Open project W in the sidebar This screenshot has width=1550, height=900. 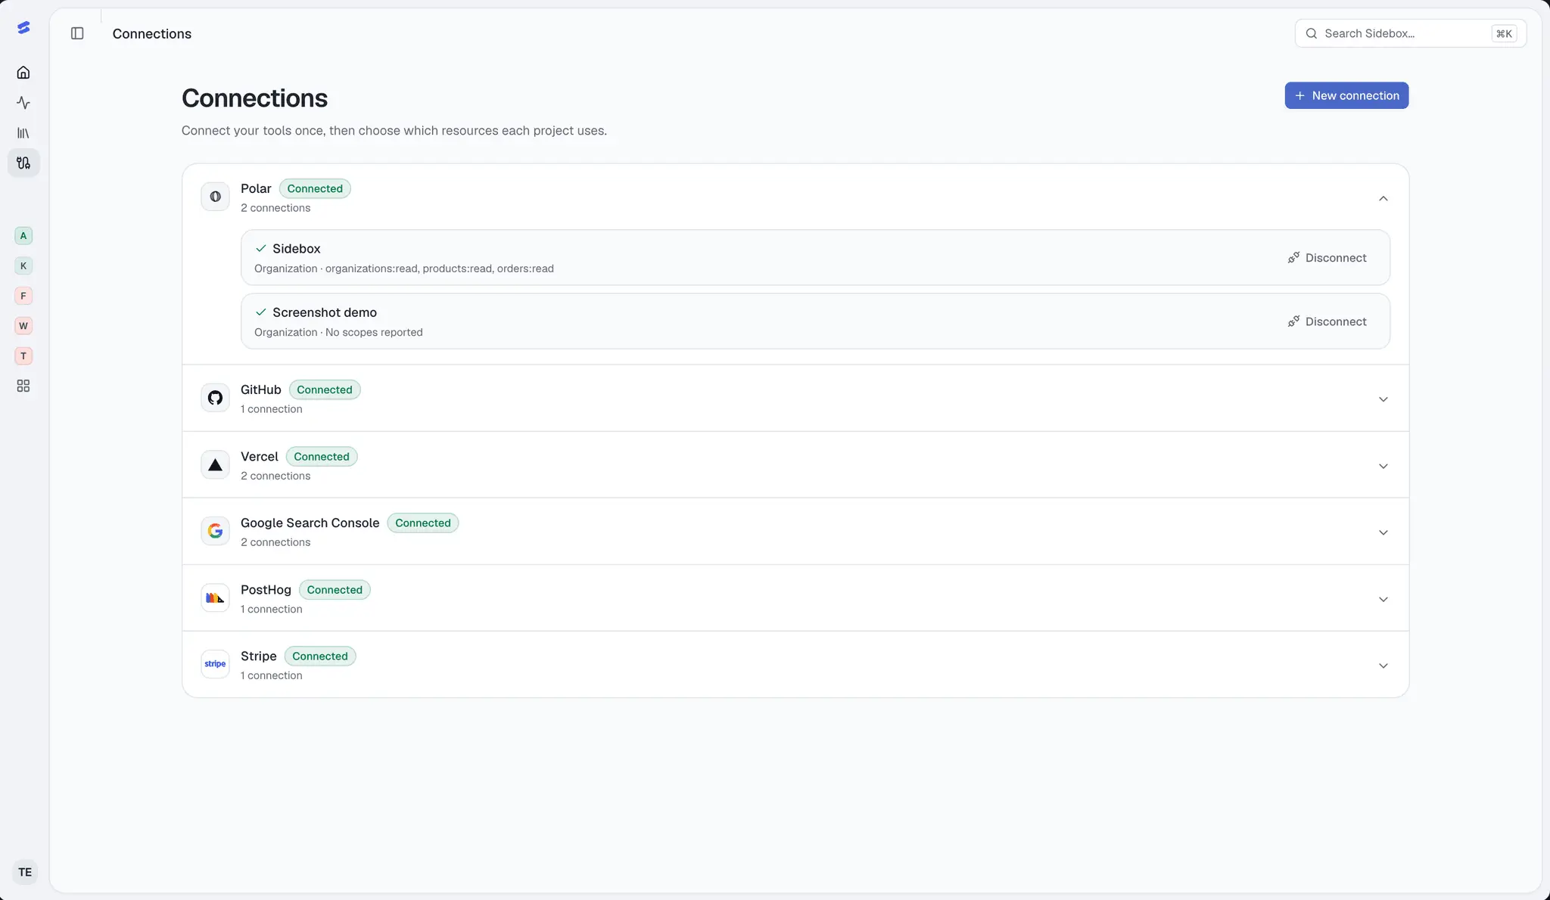point(23,326)
